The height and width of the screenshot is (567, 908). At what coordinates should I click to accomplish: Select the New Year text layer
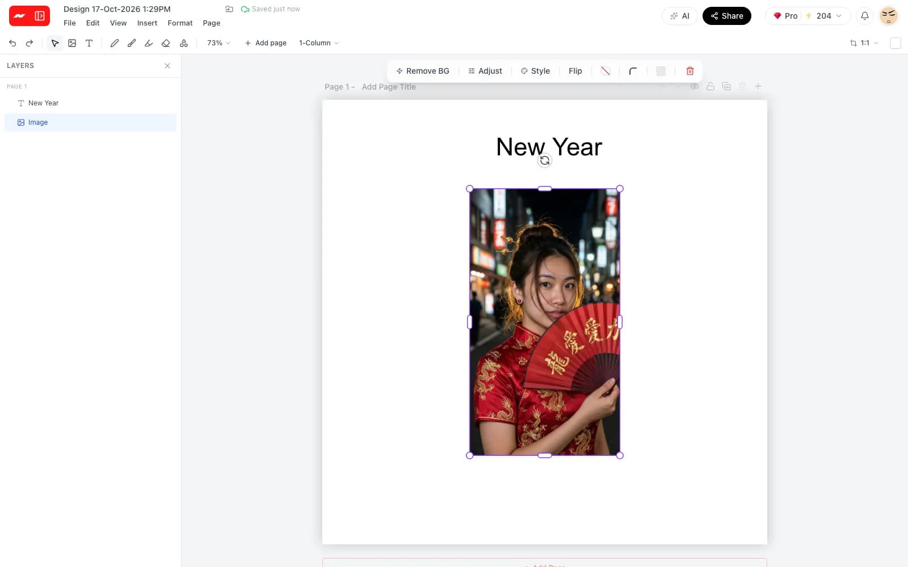91,103
